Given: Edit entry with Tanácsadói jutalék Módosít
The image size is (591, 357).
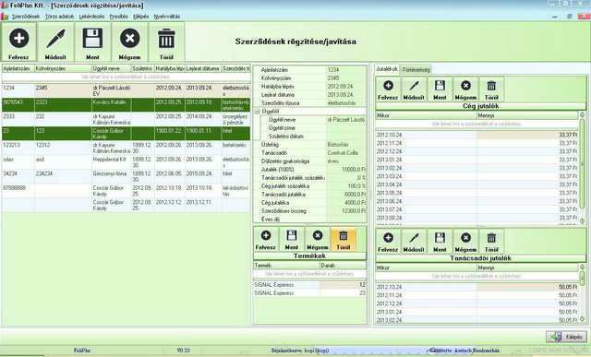Looking at the screenshot, I should (414, 242).
